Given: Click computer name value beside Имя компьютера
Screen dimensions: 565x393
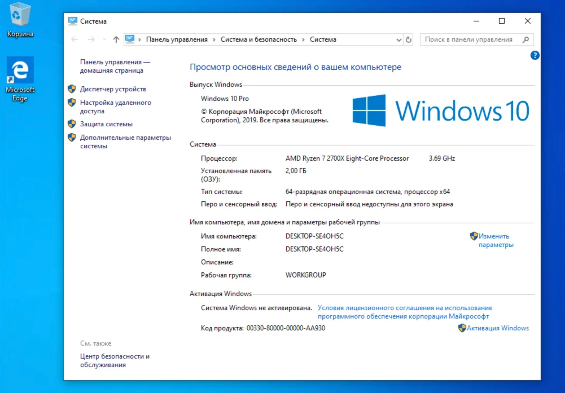Looking at the screenshot, I should click(x=314, y=236).
